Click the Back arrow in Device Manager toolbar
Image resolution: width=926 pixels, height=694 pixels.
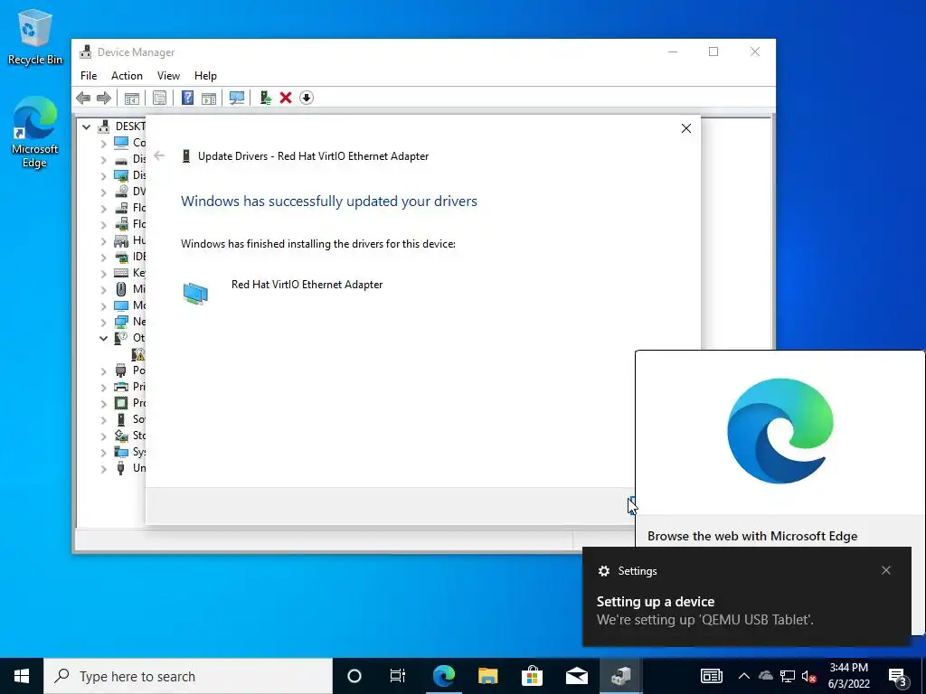click(x=83, y=98)
